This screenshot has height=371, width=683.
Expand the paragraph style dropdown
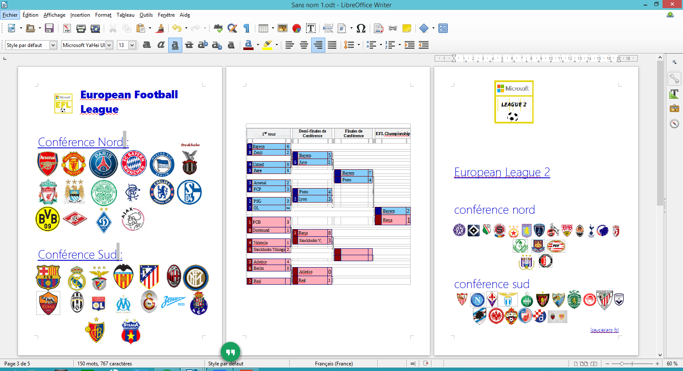(53, 45)
